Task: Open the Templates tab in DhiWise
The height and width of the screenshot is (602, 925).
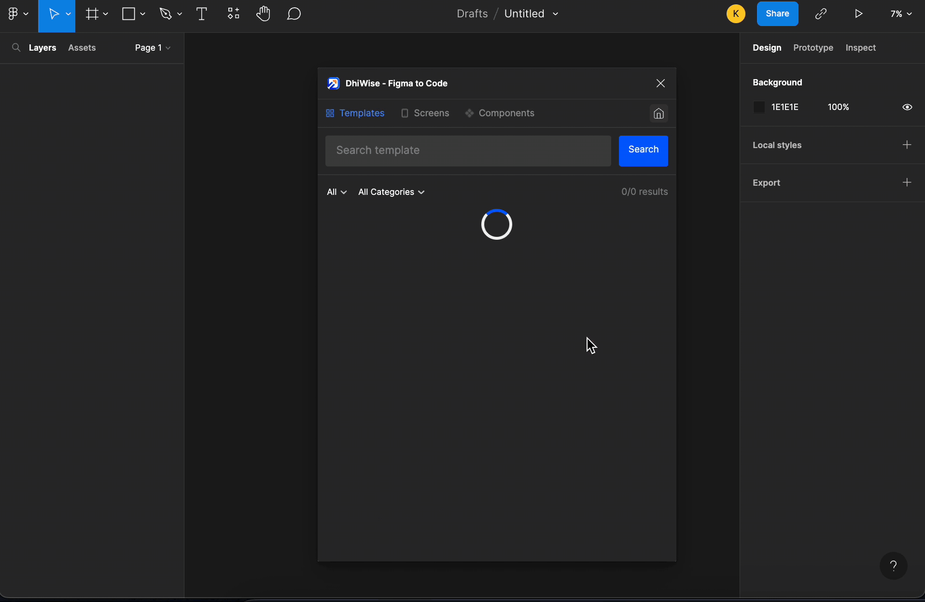Action: click(355, 113)
